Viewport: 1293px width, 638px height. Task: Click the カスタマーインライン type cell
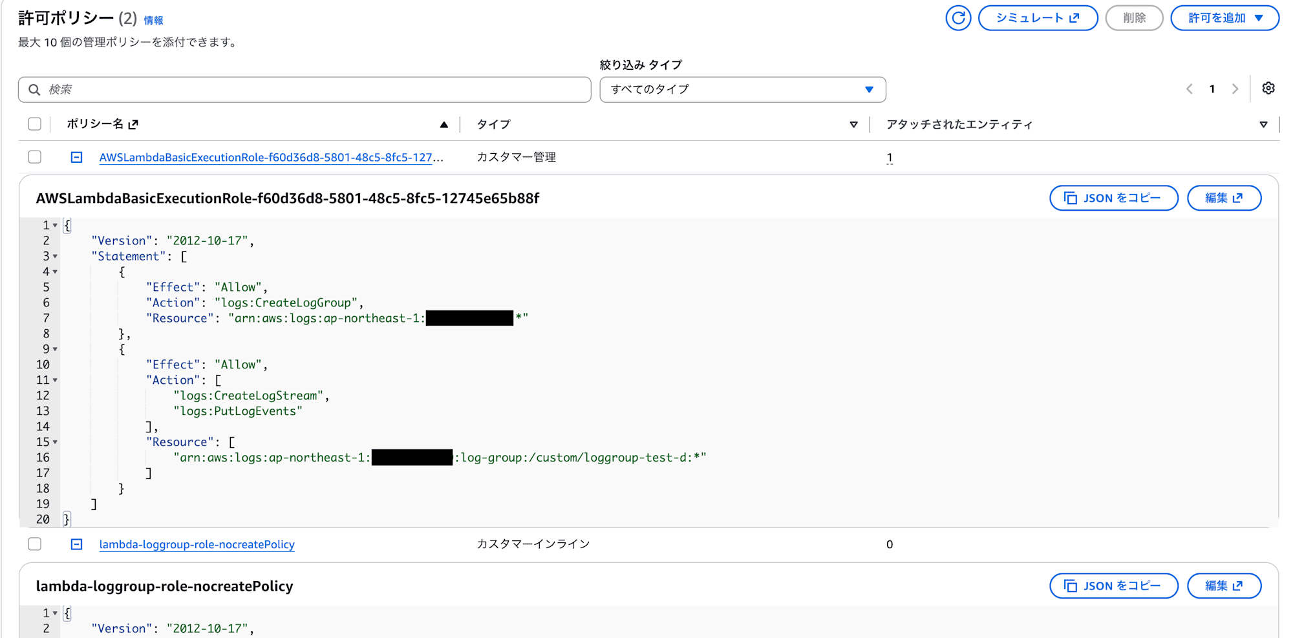(x=533, y=544)
